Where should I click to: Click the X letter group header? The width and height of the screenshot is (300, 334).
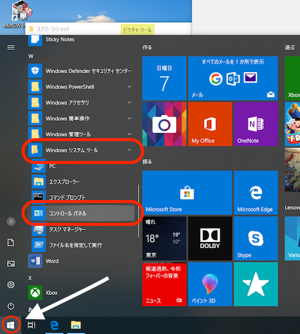30,278
